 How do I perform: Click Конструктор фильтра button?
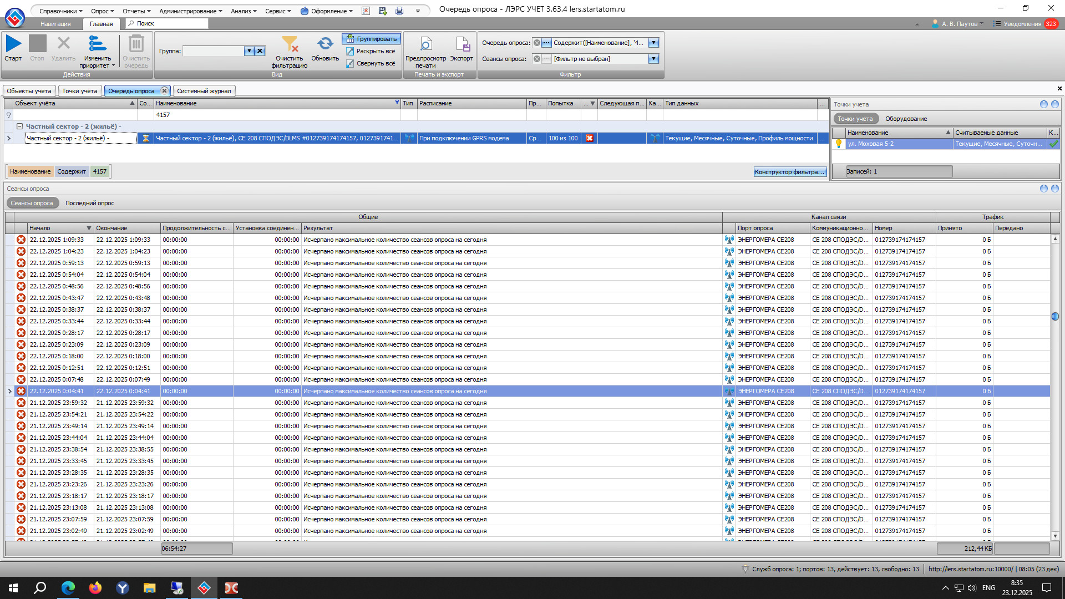pos(790,172)
